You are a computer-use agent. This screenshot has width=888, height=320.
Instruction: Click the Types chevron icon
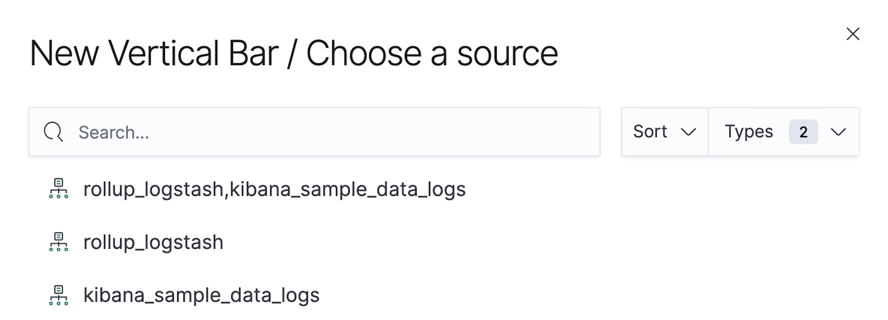(x=837, y=132)
